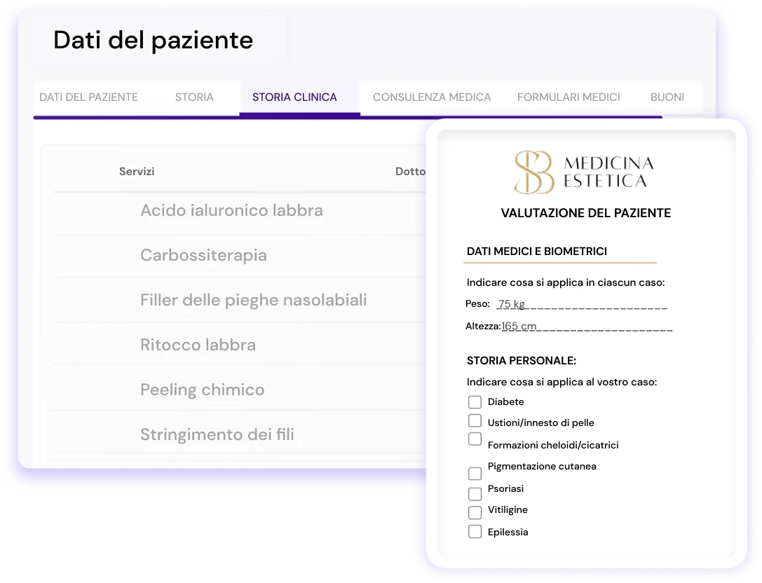Check the Epilessia checkbox

(x=475, y=532)
